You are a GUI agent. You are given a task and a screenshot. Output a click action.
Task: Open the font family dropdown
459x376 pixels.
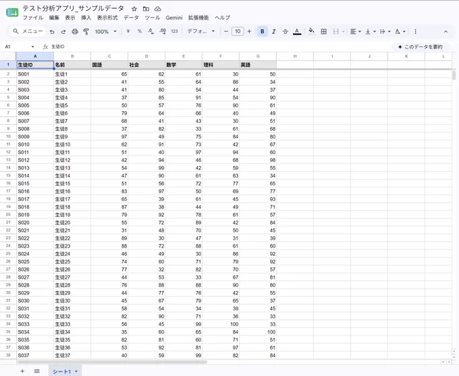pos(201,31)
